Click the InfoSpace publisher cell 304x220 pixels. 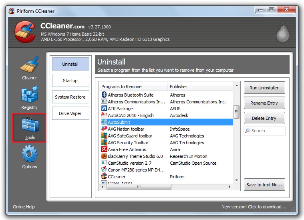[180, 129]
